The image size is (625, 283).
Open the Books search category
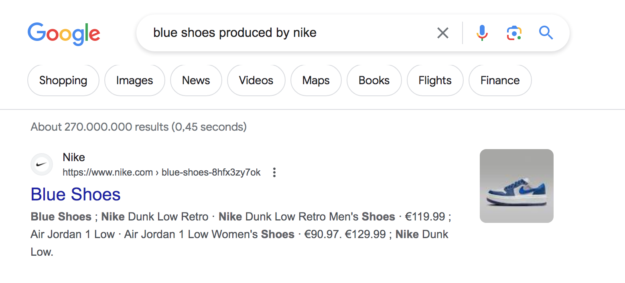click(x=374, y=80)
